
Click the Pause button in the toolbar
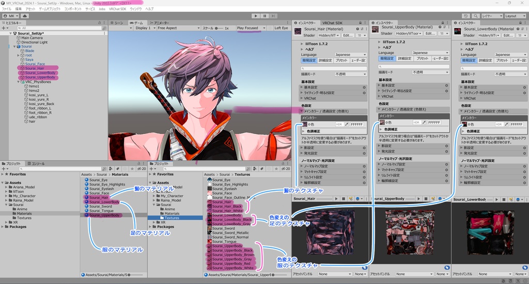click(264, 16)
